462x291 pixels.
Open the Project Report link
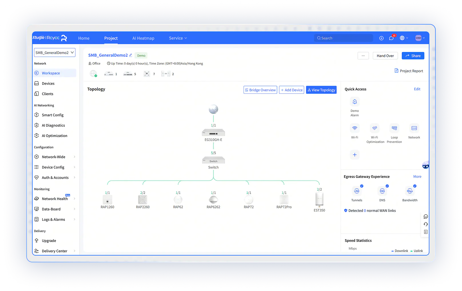tap(409, 71)
